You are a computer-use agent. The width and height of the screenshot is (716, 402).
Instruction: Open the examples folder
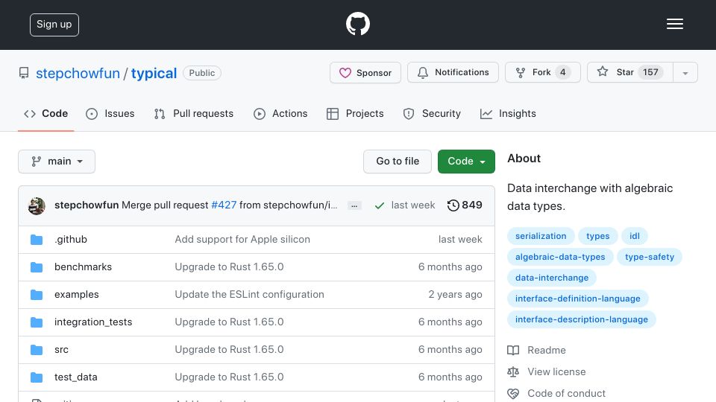[x=77, y=295]
